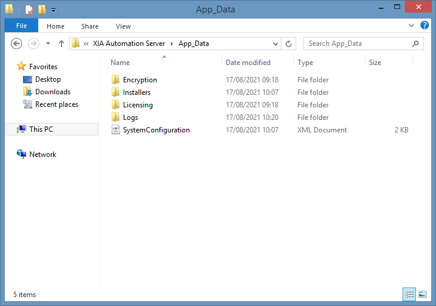Click the folder system icon in title bar

(9, 9)
